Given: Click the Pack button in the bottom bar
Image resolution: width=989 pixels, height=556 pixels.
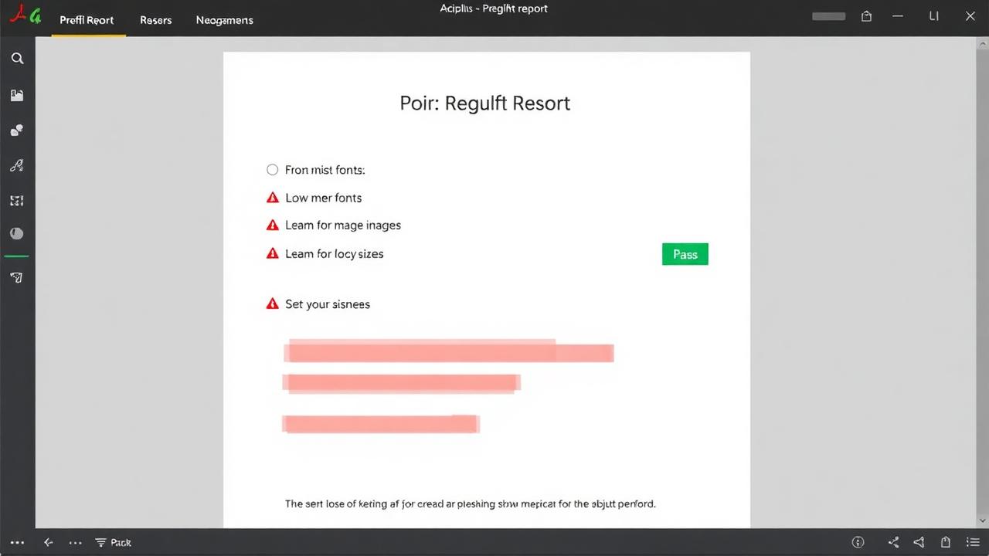Looking at the screenshot, I should 114,542.
